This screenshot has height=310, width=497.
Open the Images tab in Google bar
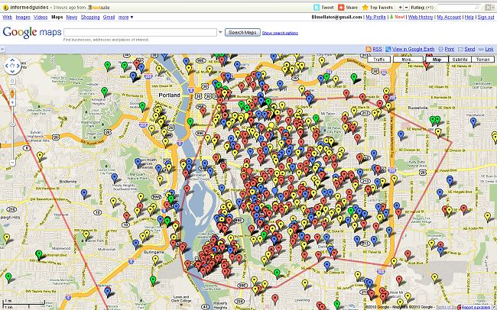[21, 16]
